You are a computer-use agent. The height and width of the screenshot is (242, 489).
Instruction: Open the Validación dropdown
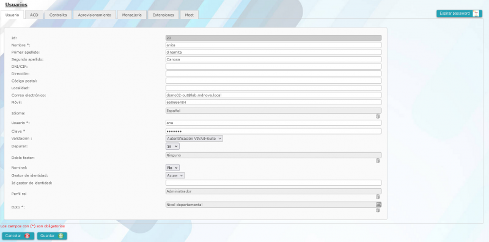coord(194,139)
